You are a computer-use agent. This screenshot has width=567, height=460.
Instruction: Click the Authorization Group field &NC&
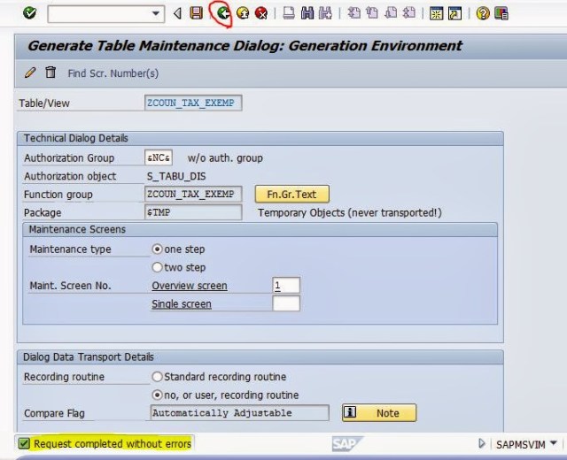[x=159, y=157]
